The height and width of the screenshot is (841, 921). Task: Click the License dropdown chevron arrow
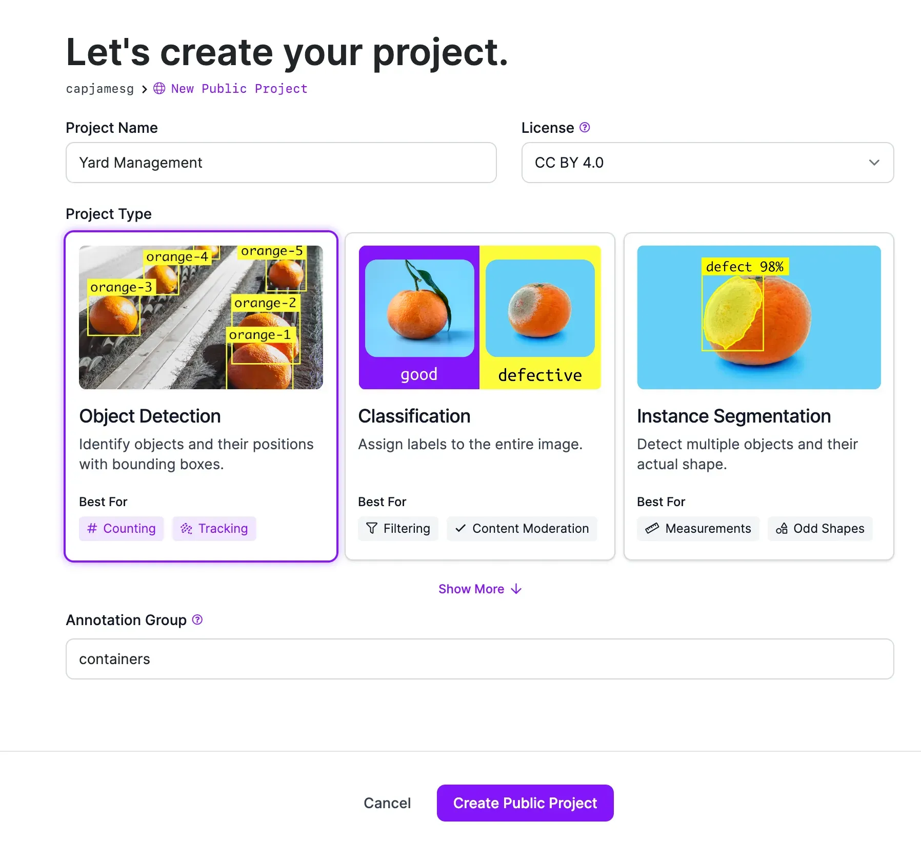tap(874, 163)
